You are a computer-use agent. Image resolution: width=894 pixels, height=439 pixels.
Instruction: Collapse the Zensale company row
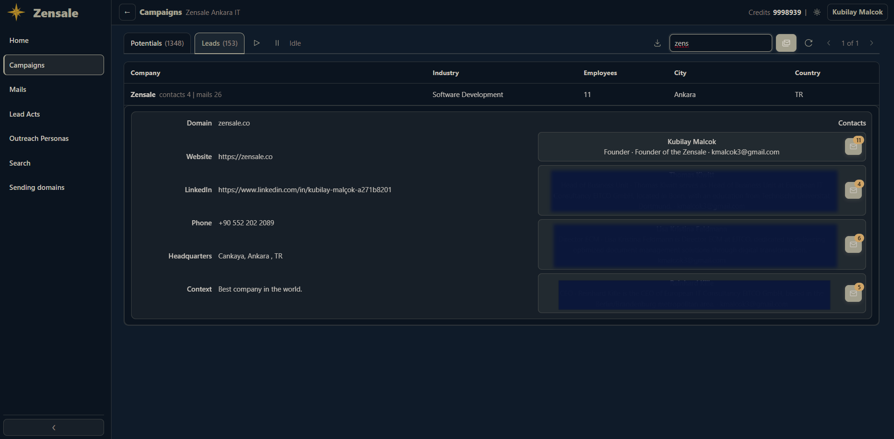[x=501, y=95]
